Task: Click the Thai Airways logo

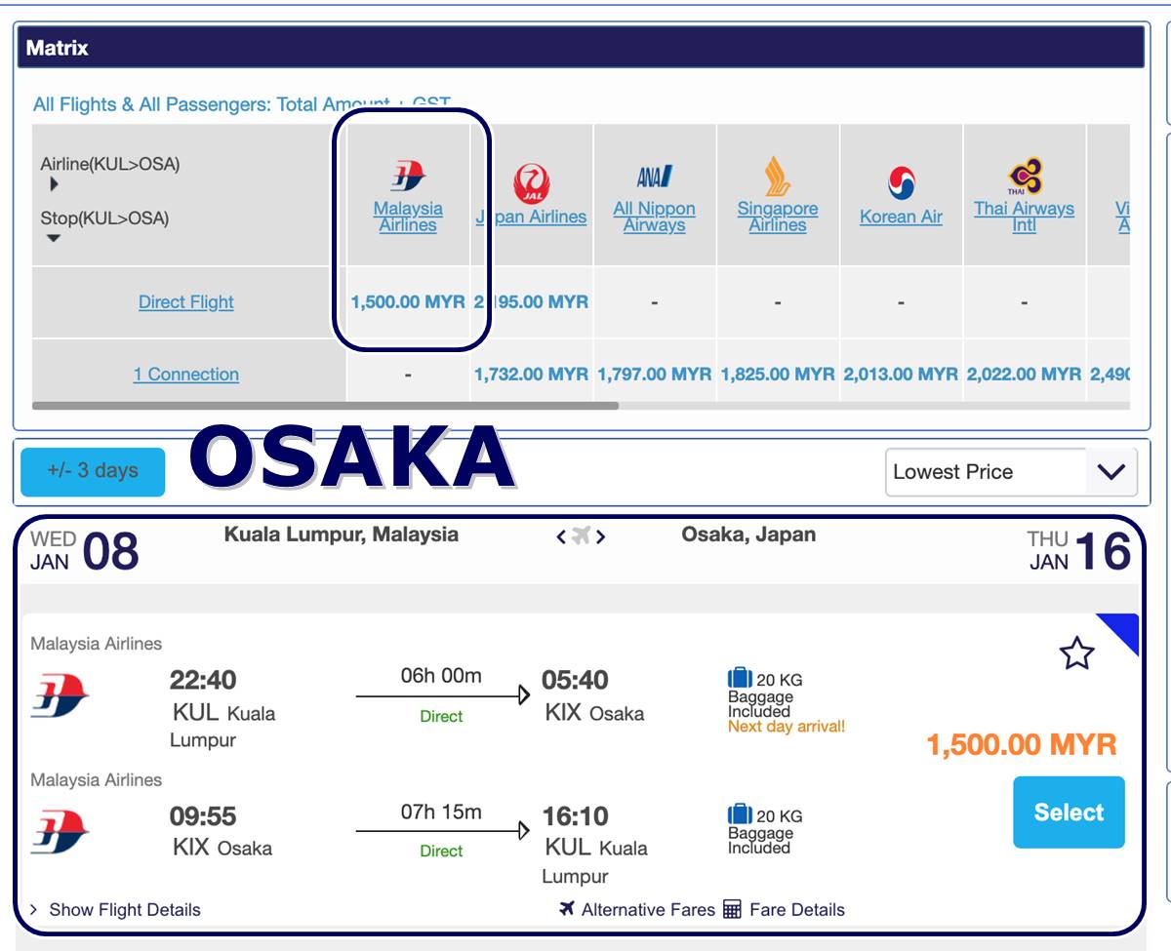Action: tap(1025, 178)
